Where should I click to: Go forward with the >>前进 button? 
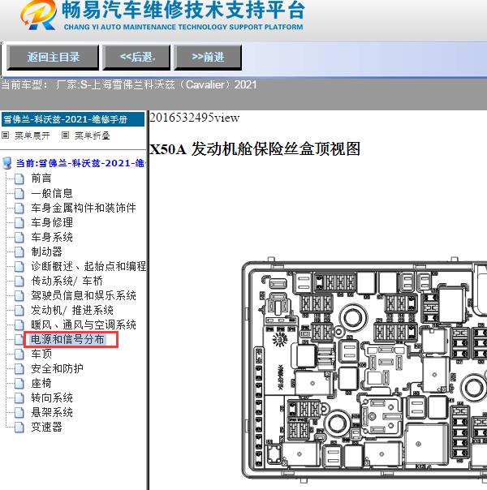[x=208, y=57]
